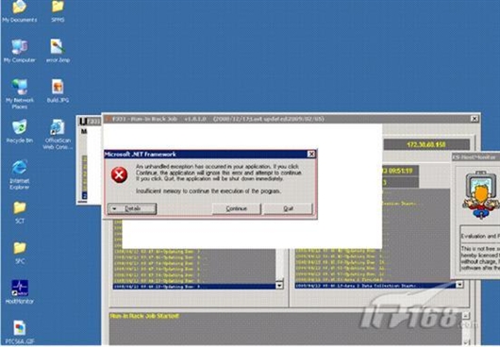Close the Microsoft .NET Framework dialog
Image resolution: width=500 pixels, height=347 pixels.
[x=311, y=155]
